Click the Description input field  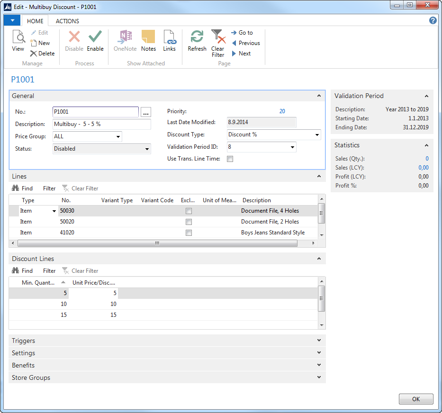tap(101, 125)
